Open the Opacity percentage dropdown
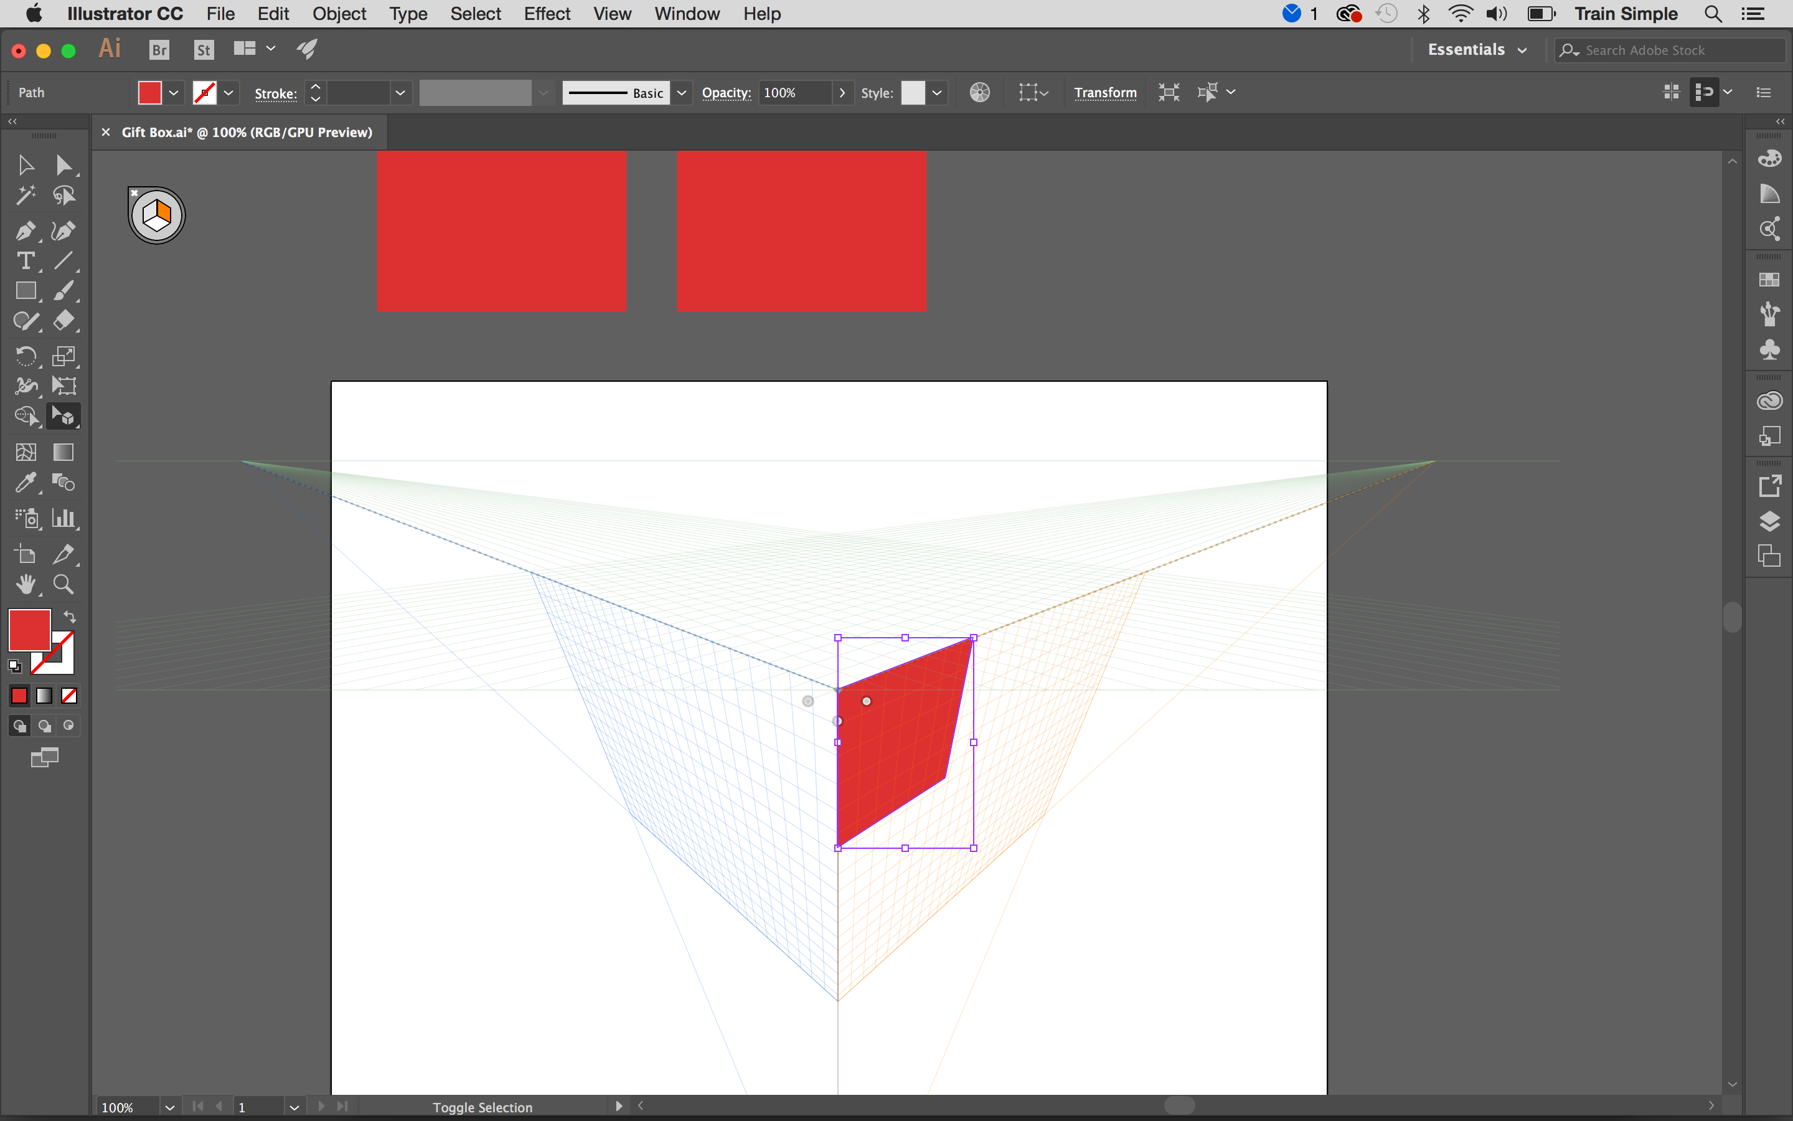 pos(839,92)
